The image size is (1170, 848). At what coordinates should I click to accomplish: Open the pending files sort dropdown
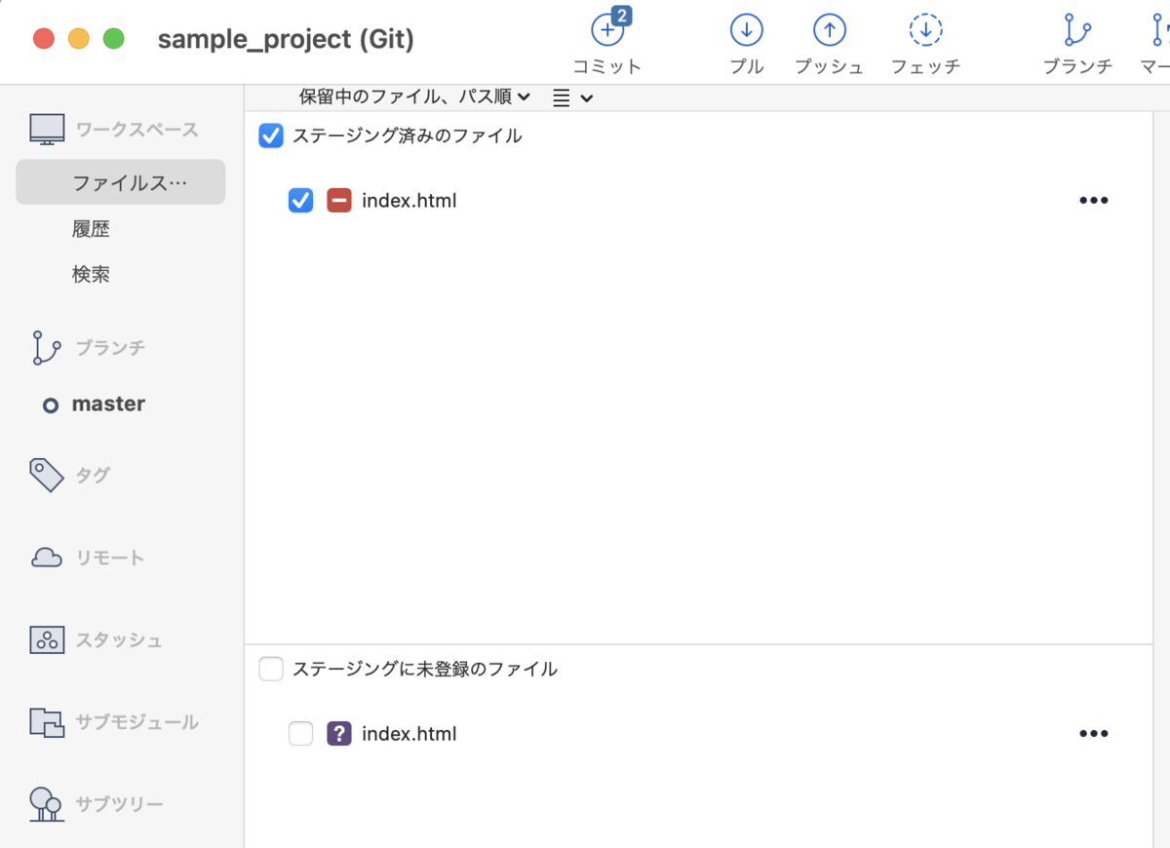pos(414,96)
